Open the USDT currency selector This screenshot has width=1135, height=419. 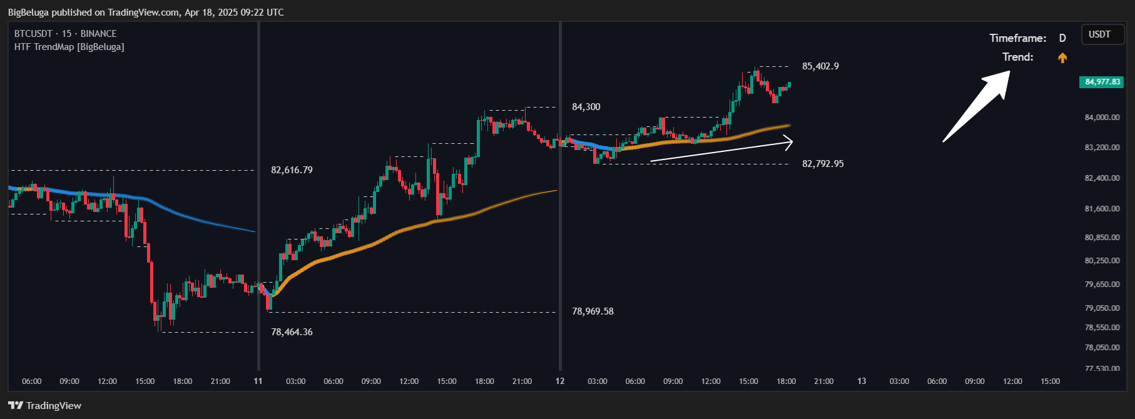coord(1102,34)
